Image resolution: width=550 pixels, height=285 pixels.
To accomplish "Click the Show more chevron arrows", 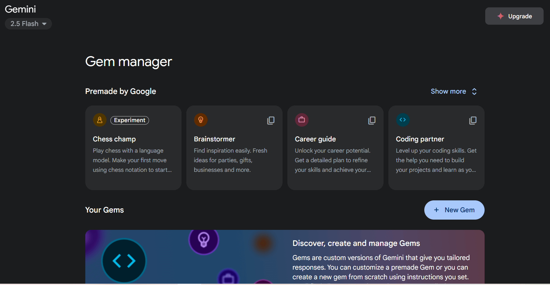I will pos(474,91).
